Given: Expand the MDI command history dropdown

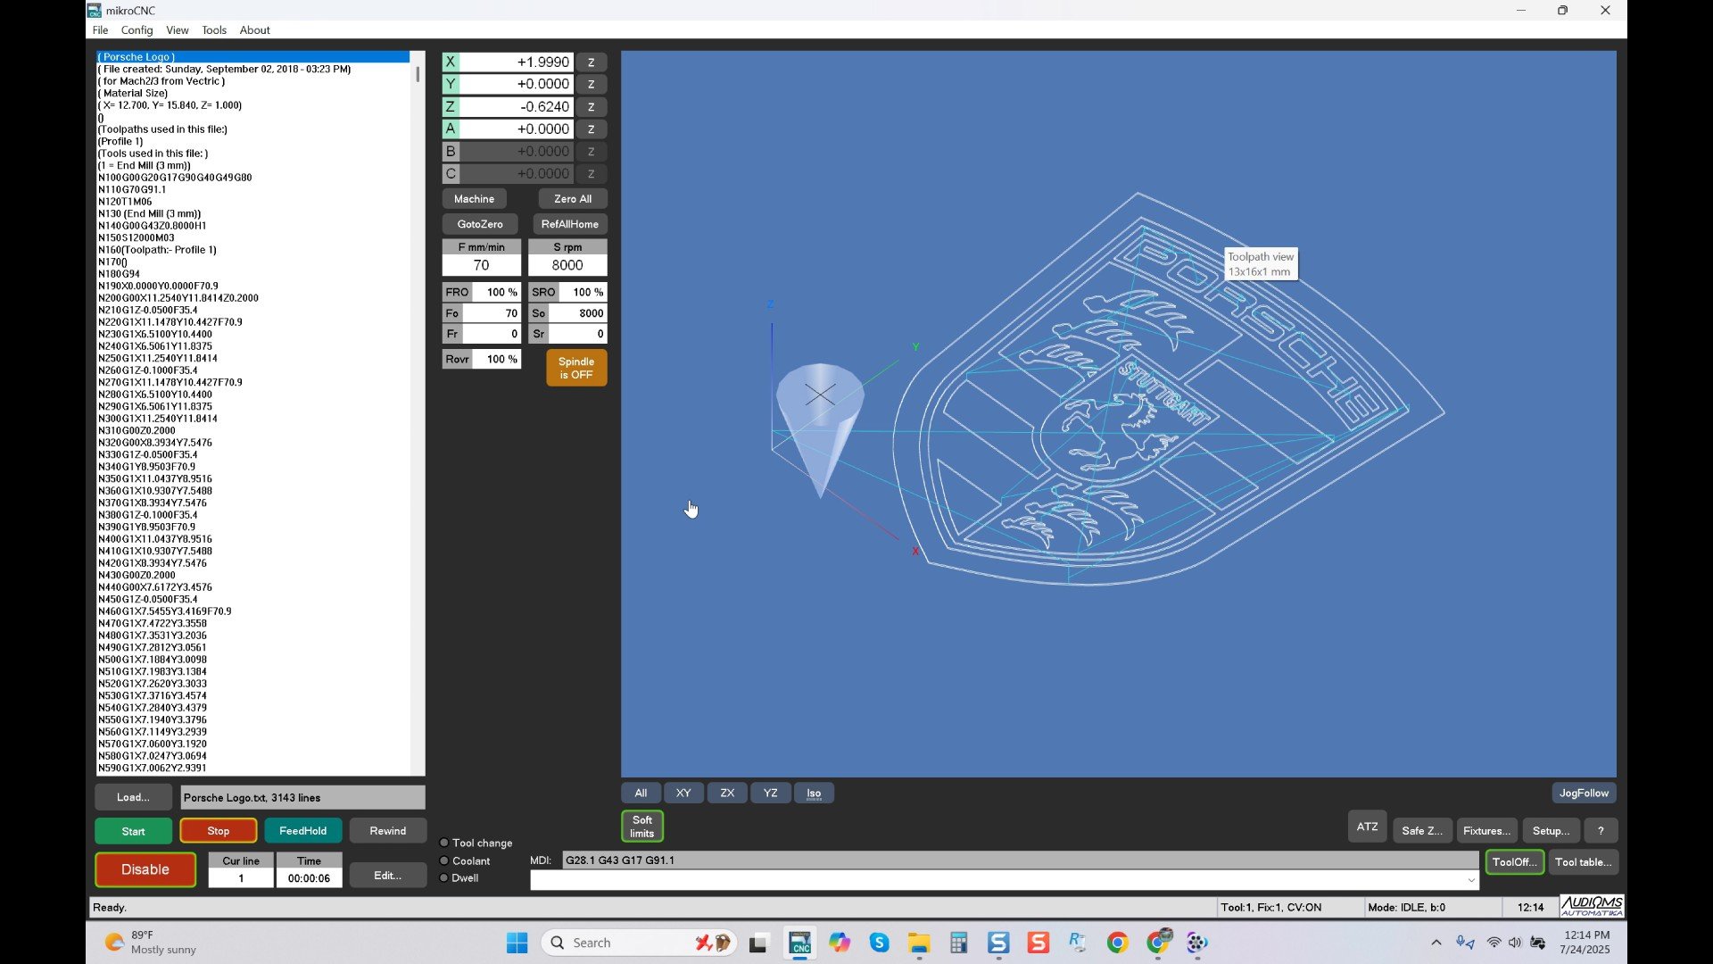Looking at the screenshot, I should 1470,881.
